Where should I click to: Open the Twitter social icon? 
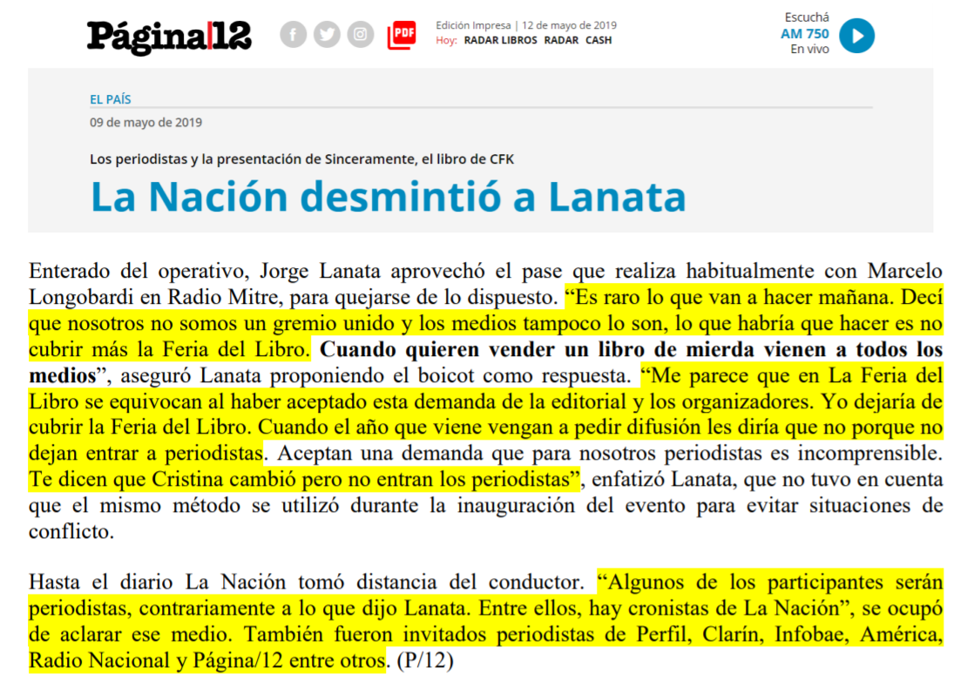coord(327,35)
